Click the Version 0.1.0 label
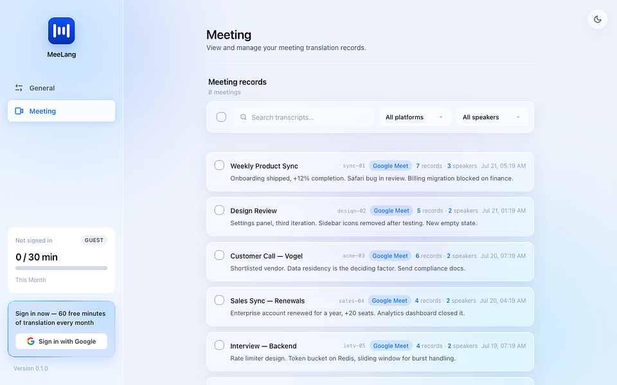 (x=31, y=368)
